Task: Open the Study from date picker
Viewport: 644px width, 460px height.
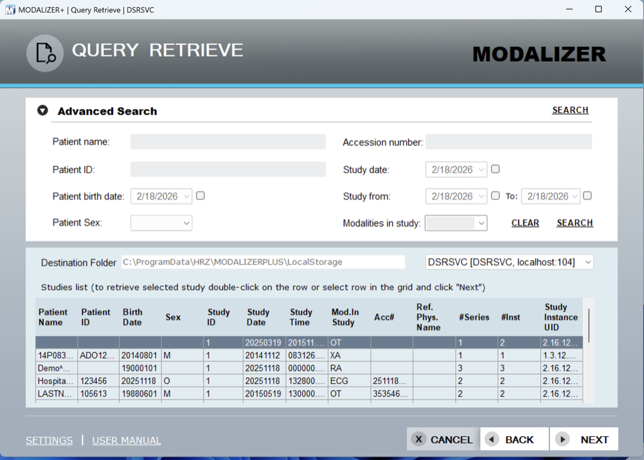Action: coord(457,197)
